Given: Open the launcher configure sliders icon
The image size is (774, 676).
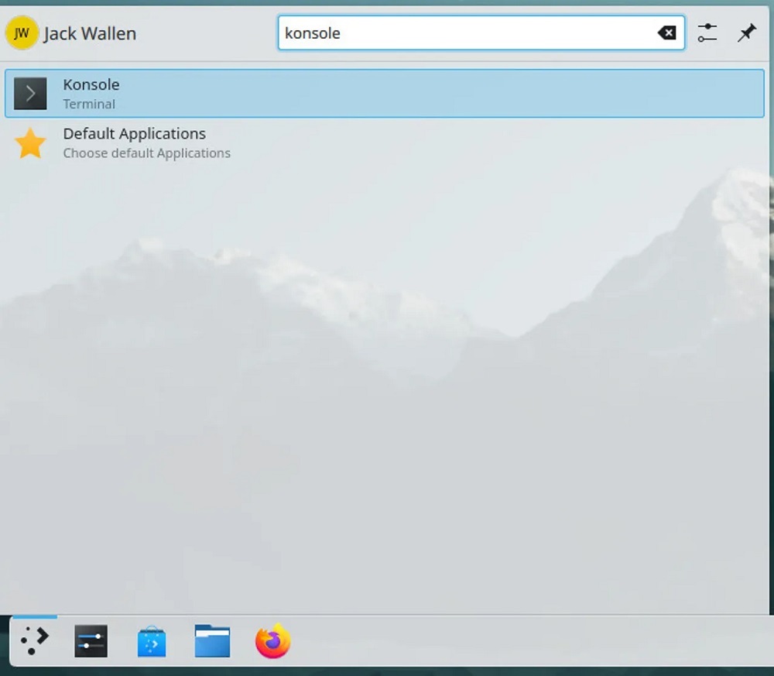Looking at the screenshot, I should pos(707,33).
